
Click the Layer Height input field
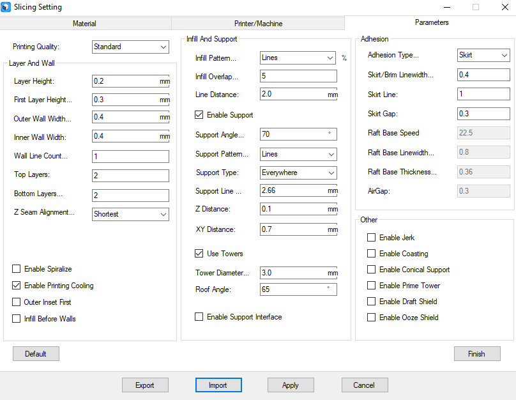pos(125,81)
